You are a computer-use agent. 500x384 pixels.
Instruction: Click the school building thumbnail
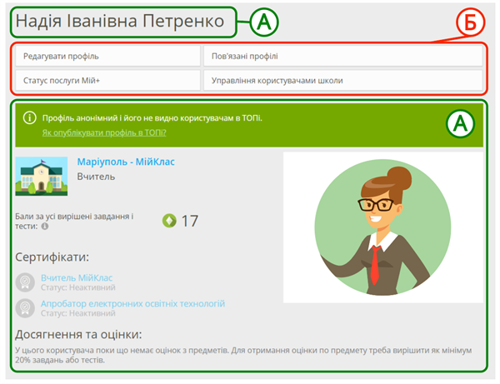pos(42,177)
